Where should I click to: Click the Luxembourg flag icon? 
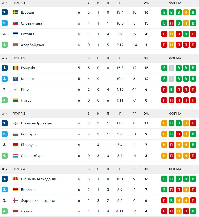pyautogui.click(x=15, y=156)
